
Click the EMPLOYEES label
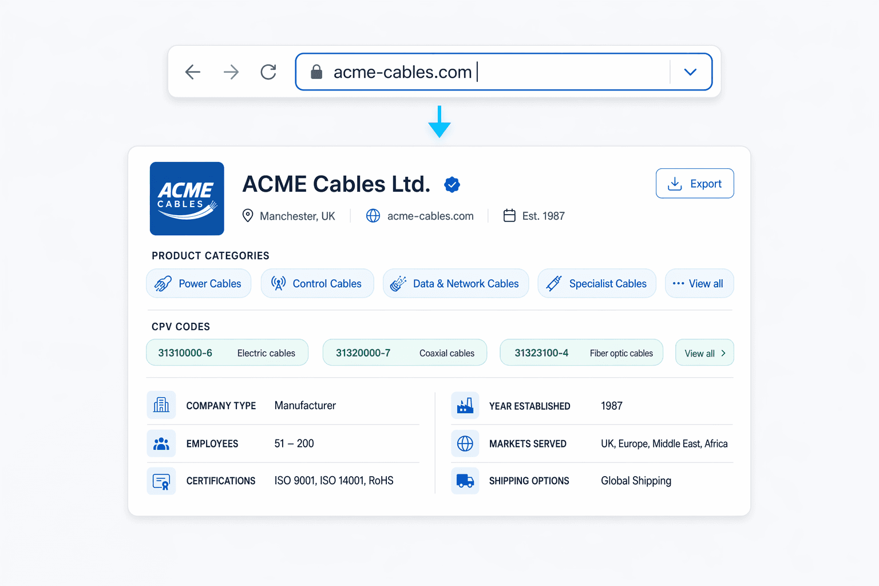[212, 444]
